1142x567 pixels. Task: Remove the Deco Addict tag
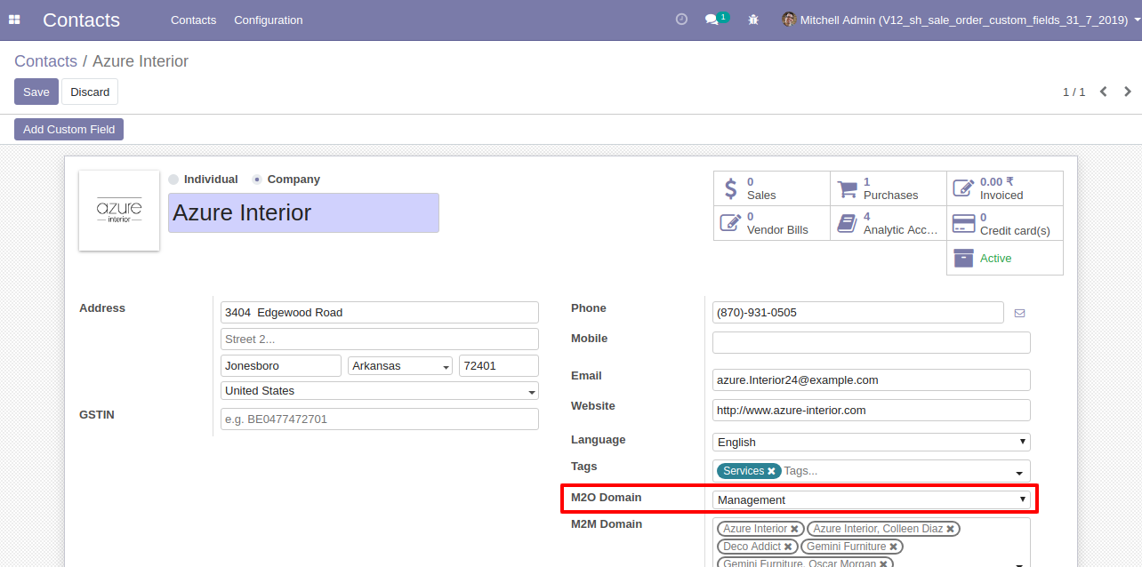pos(788,547)
